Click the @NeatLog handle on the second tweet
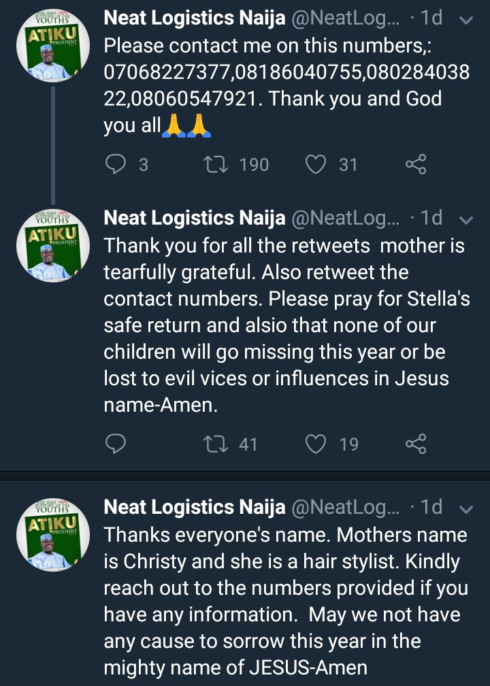Image resolution: width=490 pixels, height=686 pixels. coord(345,218)
